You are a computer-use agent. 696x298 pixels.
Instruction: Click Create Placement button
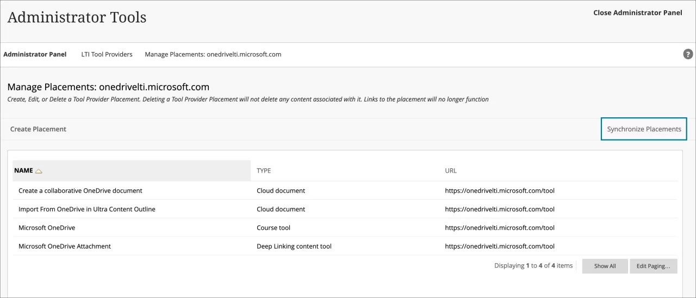[x=38, y=129]
